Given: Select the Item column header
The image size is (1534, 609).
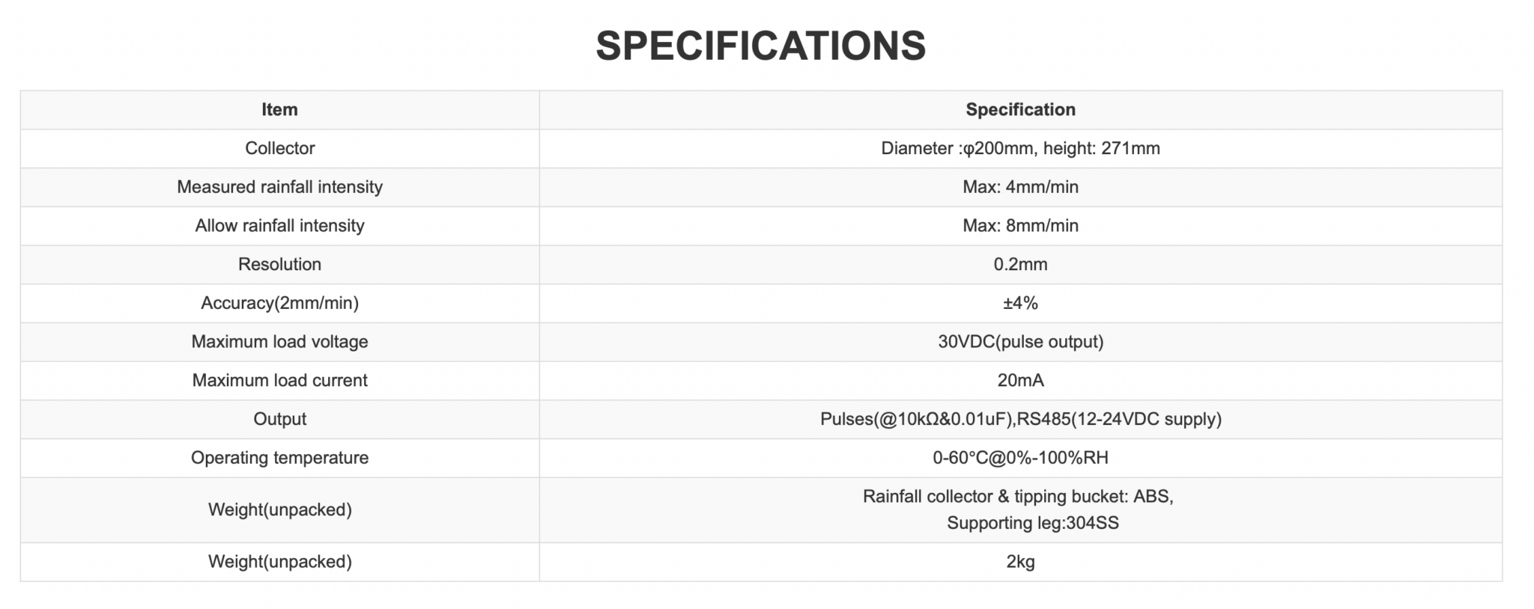Looking at the screenshot, I should [279, 110].
